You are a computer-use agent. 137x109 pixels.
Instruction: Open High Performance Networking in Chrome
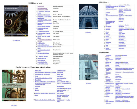[x=45, y=73]
